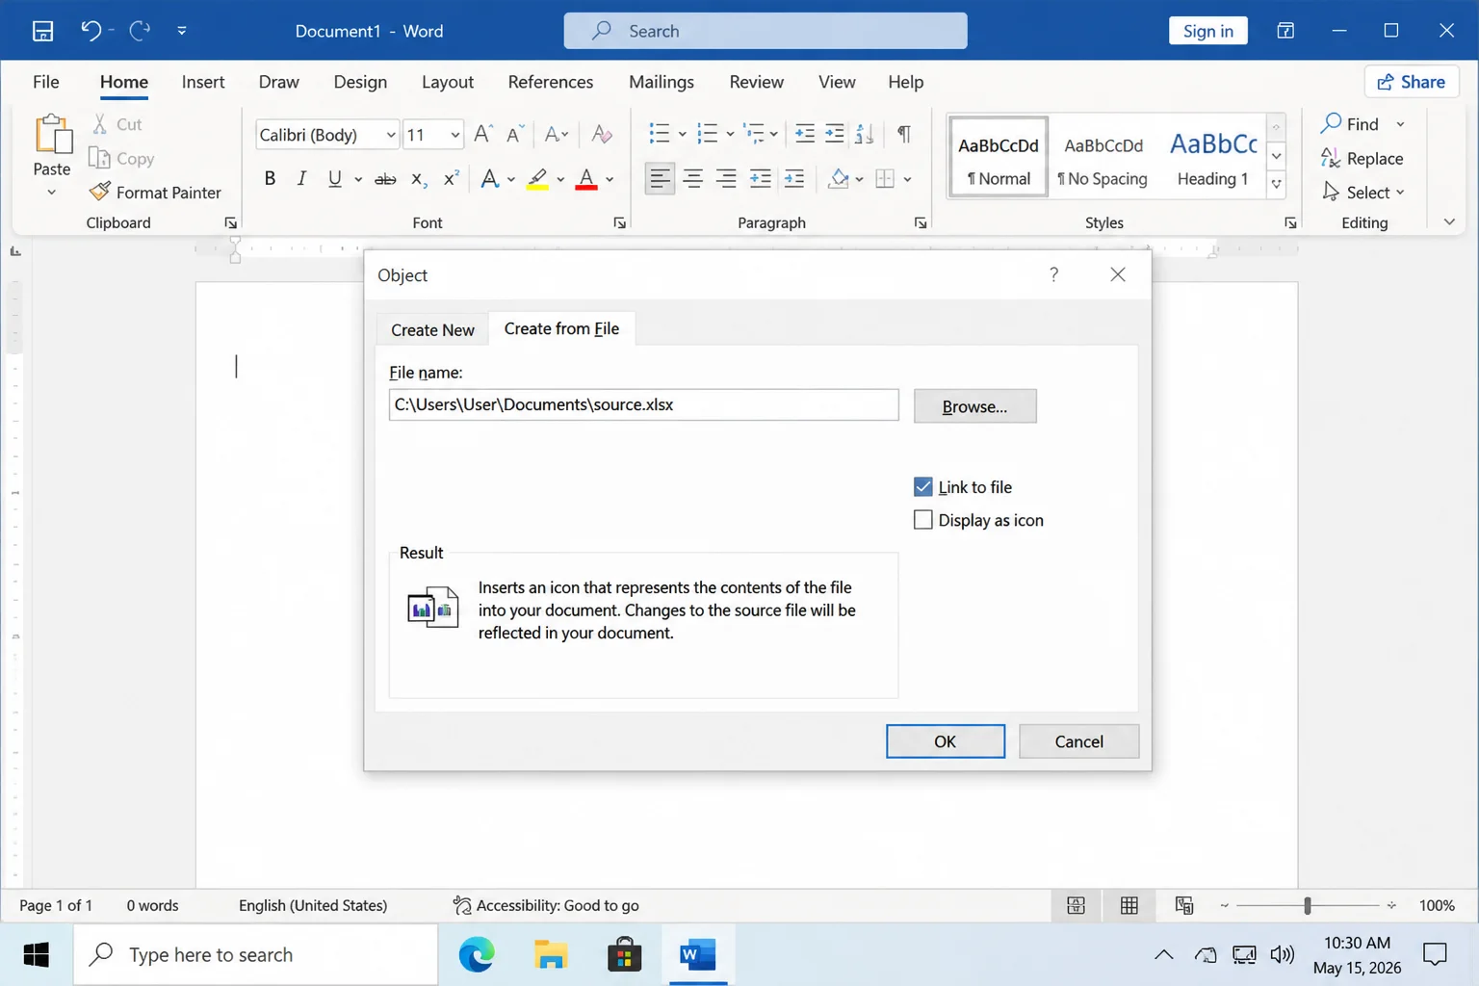
Task: Expand bullet list options arrow
Action: click(x=682, y=134)
